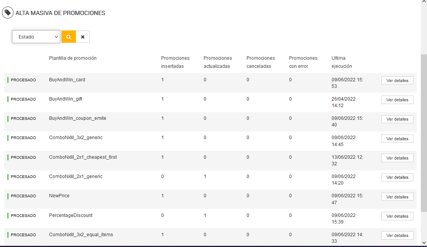Click the promotions tag icon in the header

click(x=7, y=13)
